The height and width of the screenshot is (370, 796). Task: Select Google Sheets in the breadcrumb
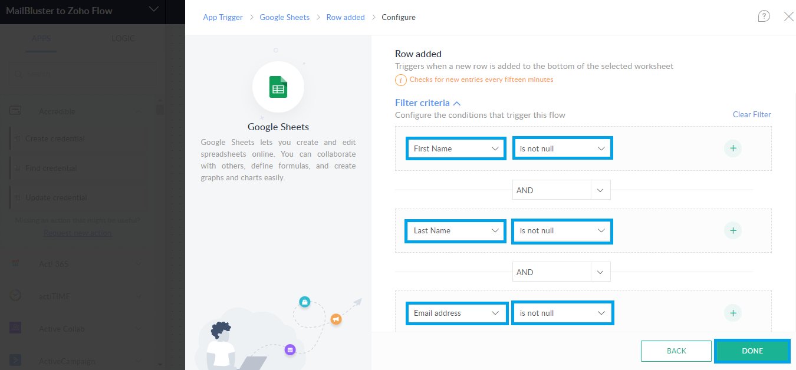coord(285,17)
